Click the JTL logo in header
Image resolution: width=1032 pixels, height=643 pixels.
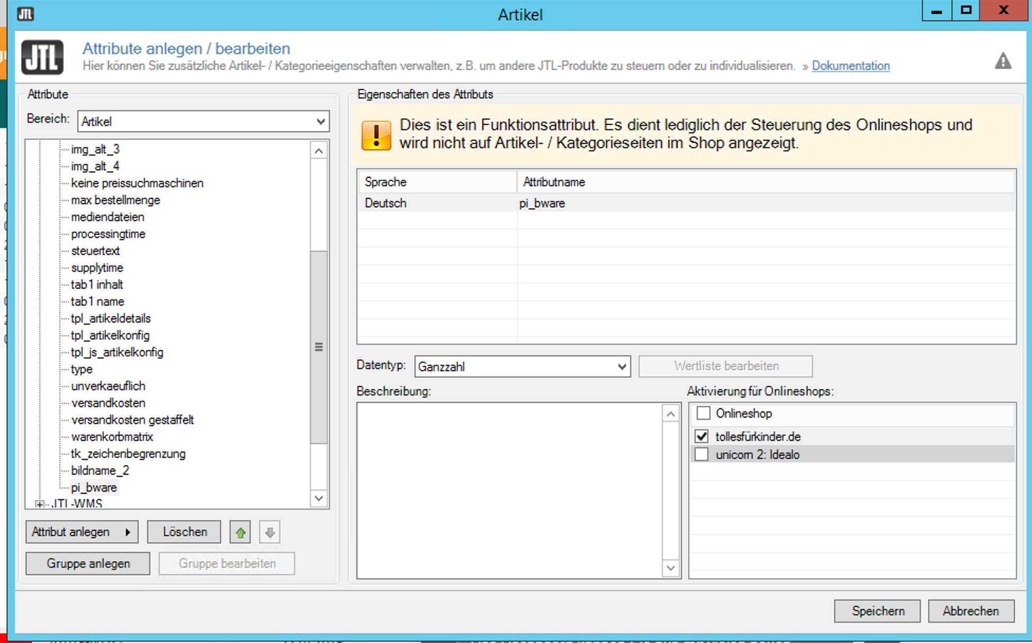(42, 57)
